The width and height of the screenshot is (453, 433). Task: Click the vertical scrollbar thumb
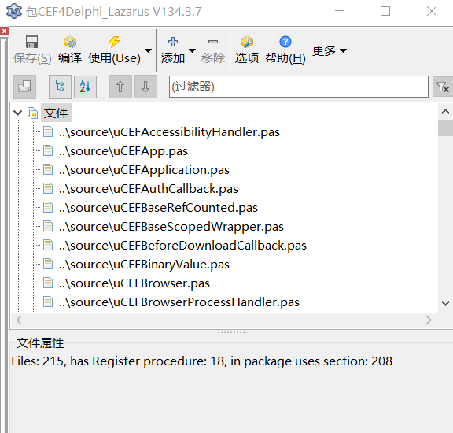tap(445, 128)
